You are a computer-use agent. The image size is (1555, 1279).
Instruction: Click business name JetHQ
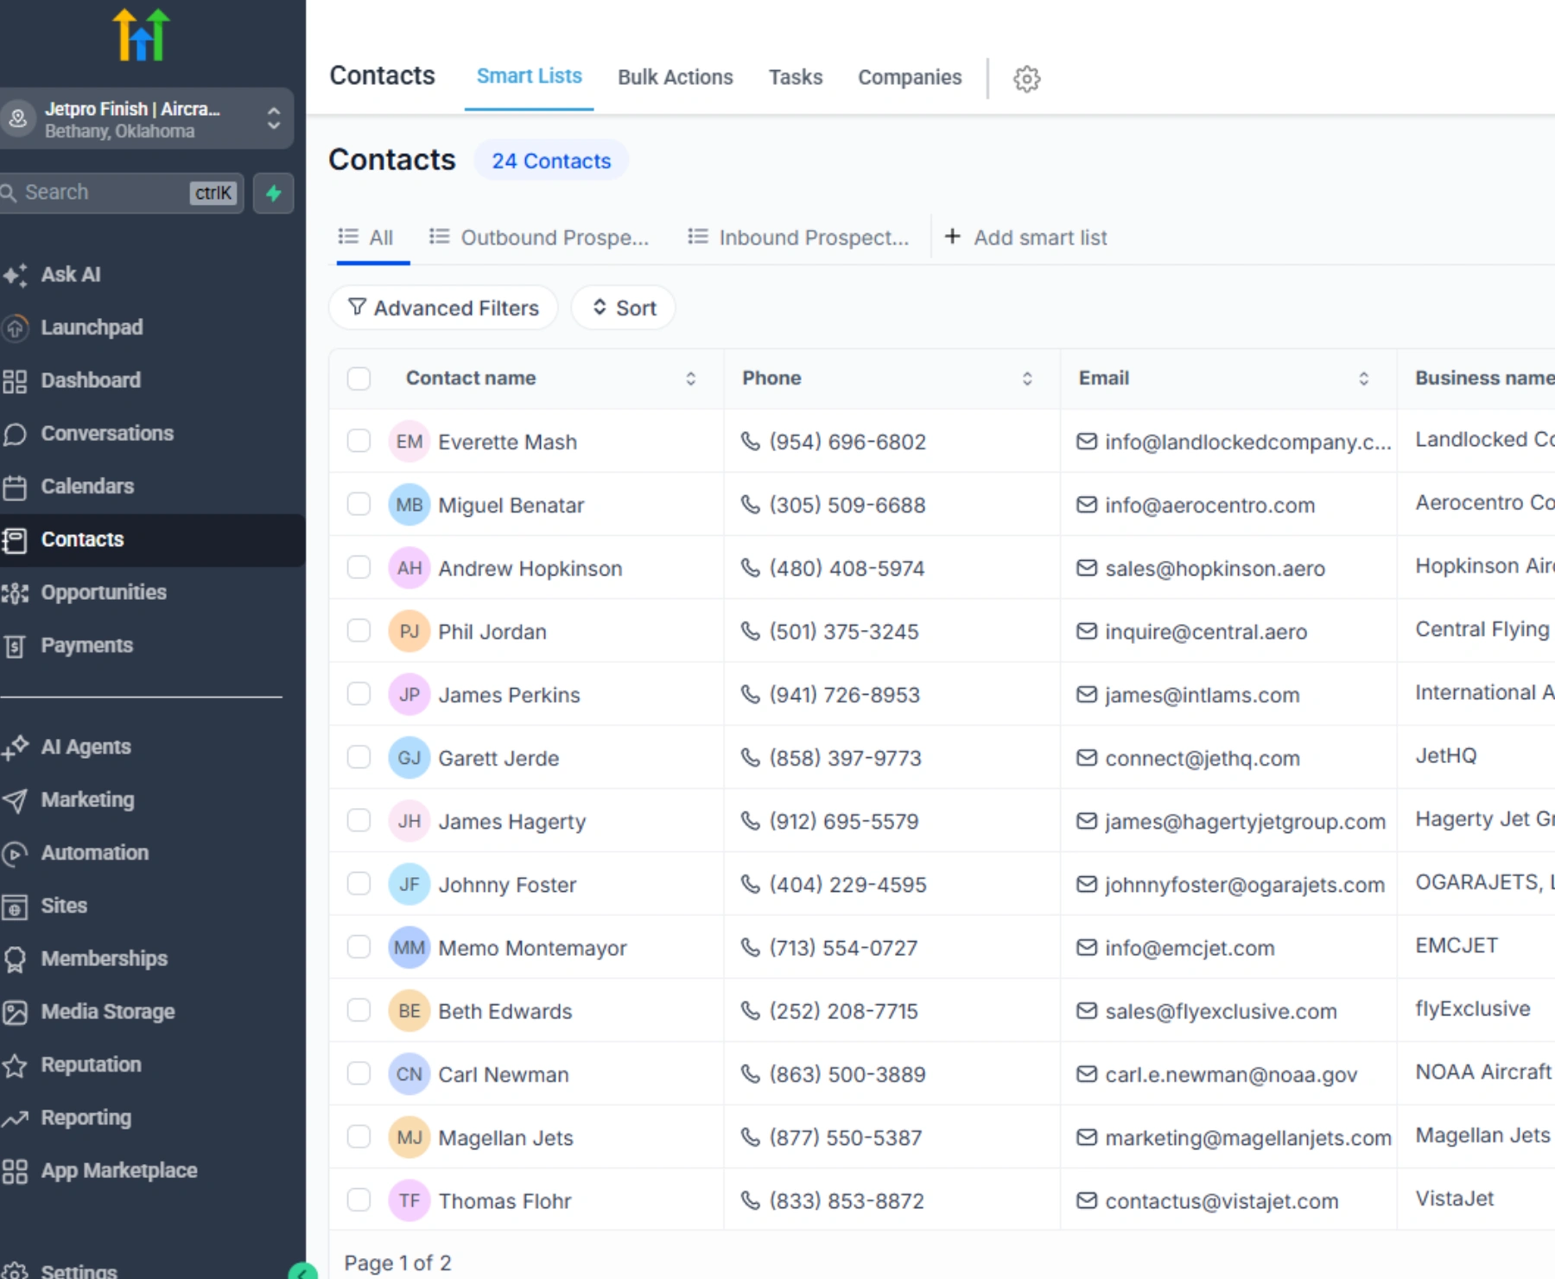[1446, 756]
